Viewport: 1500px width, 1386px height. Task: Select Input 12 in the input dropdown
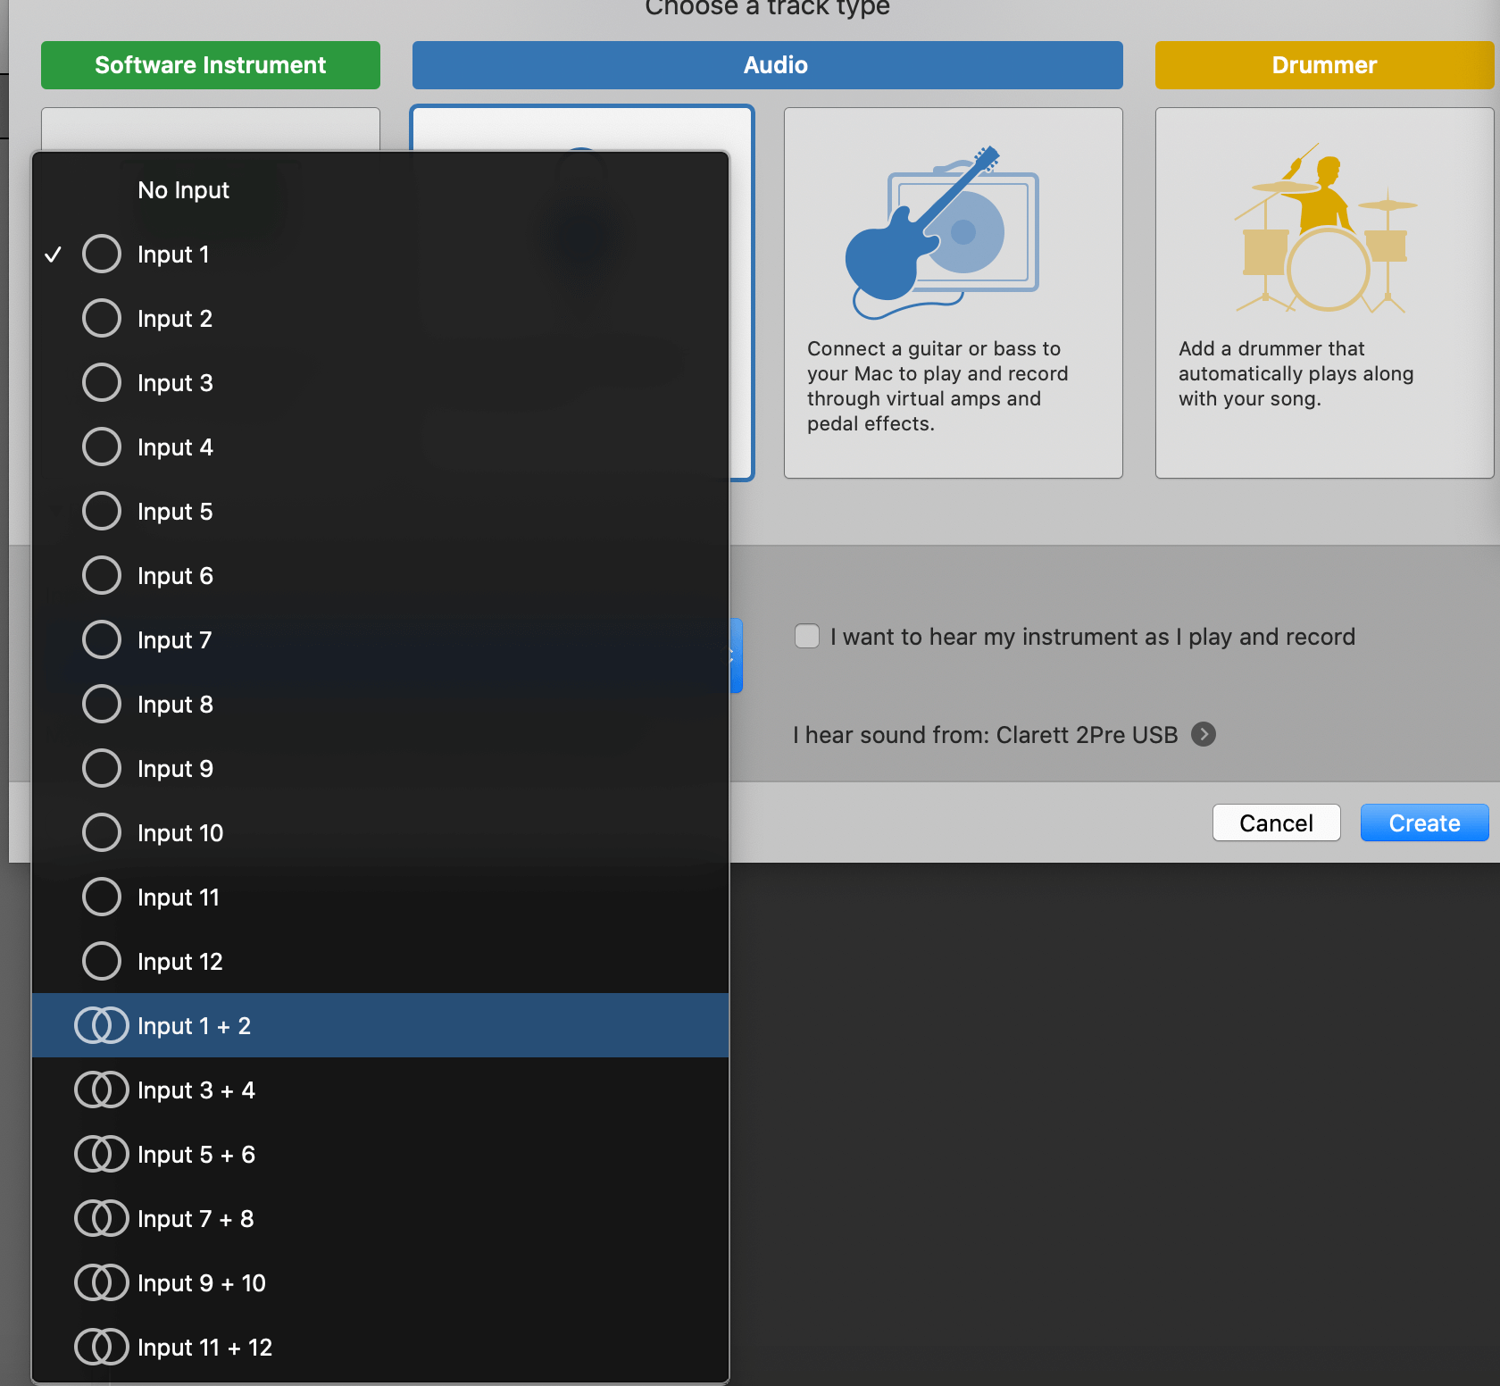[179, 961]
